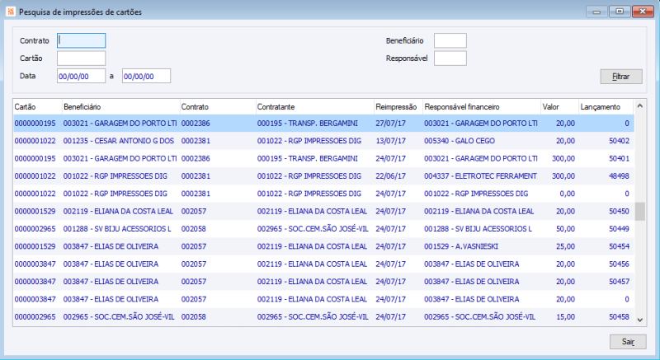Click the Sair button

(628, 342)
